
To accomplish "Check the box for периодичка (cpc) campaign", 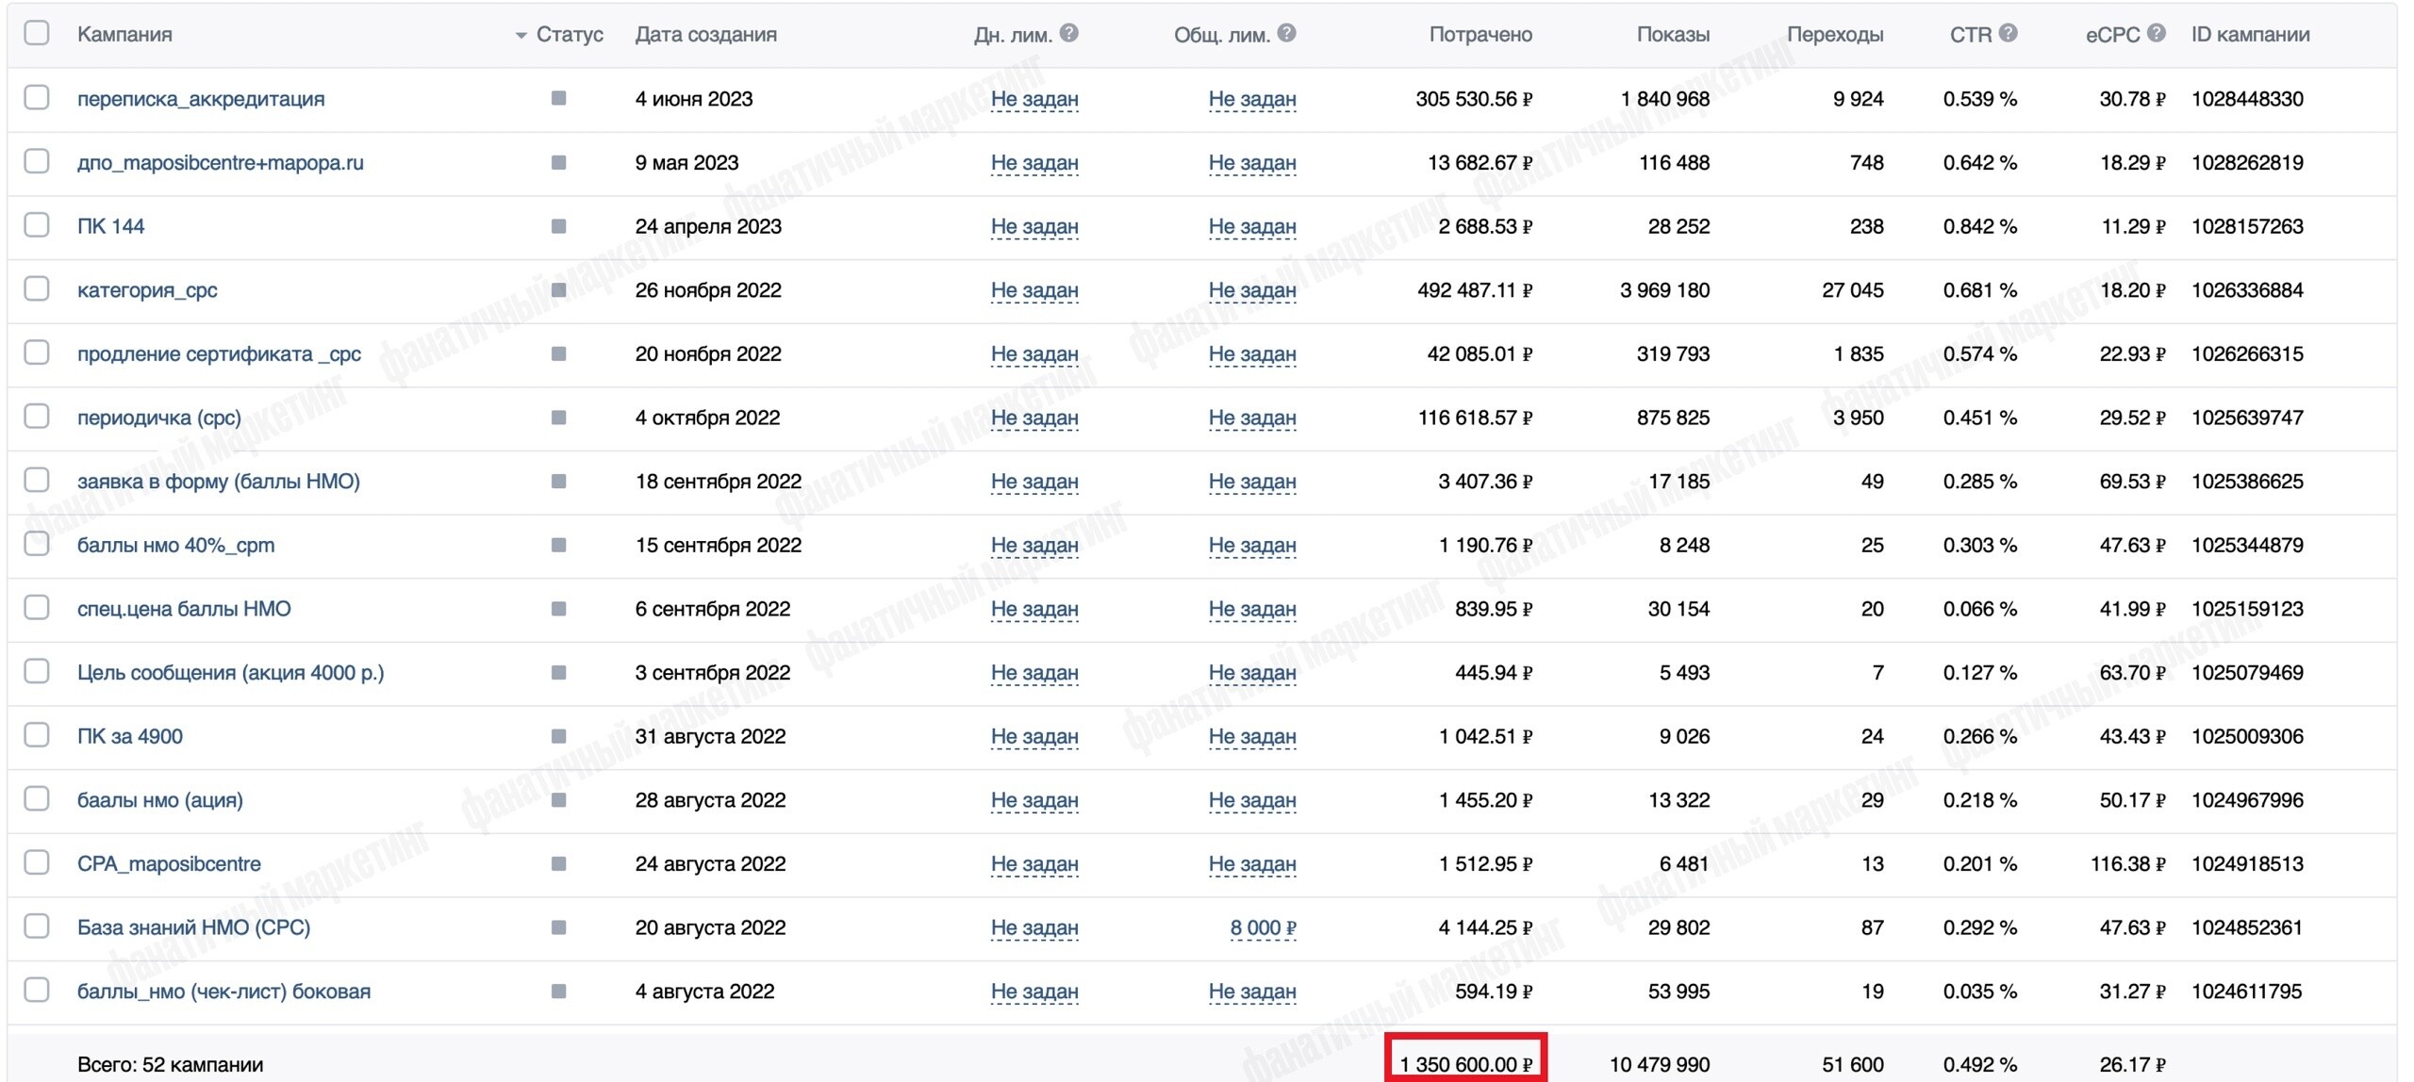I will pos(37,416).
